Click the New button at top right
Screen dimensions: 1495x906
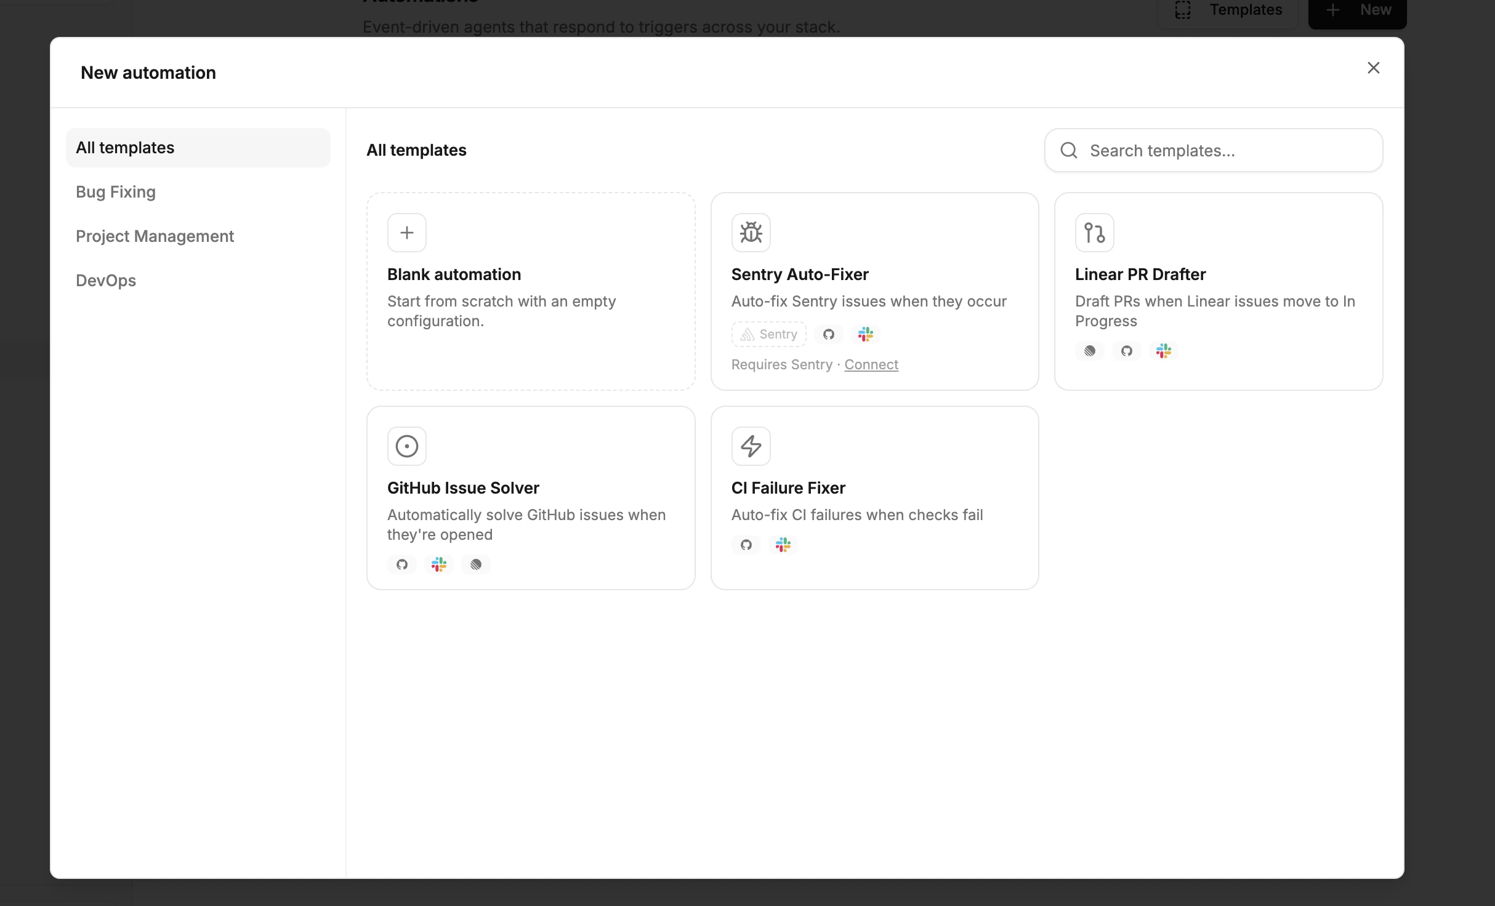[1356, 9]
